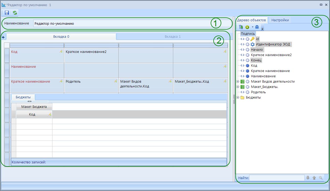Click the ghost icon in the tree toolbar

[x=257, y=27]
